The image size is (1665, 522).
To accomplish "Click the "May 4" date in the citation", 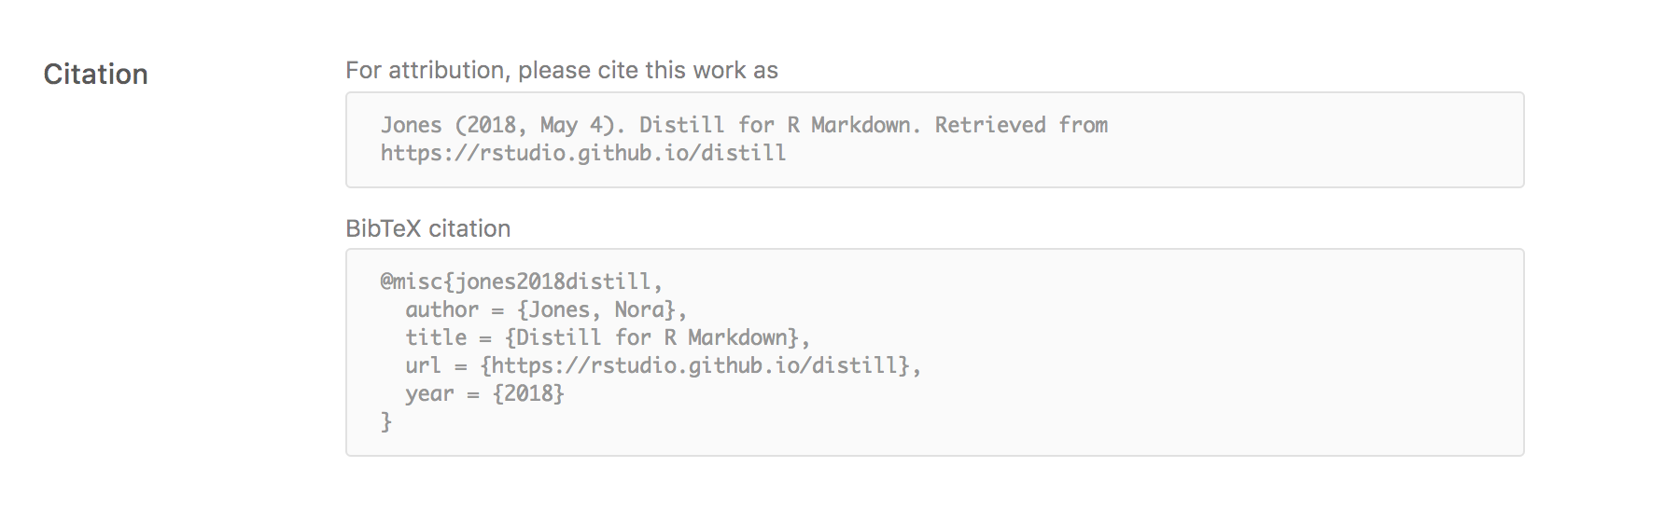I will 571,125.
